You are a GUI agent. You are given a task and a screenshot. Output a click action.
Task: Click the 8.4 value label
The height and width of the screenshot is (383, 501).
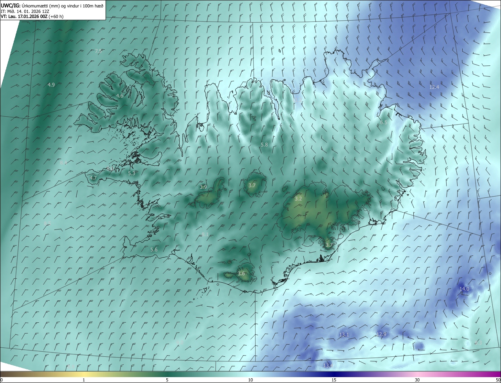coord(63,162)
